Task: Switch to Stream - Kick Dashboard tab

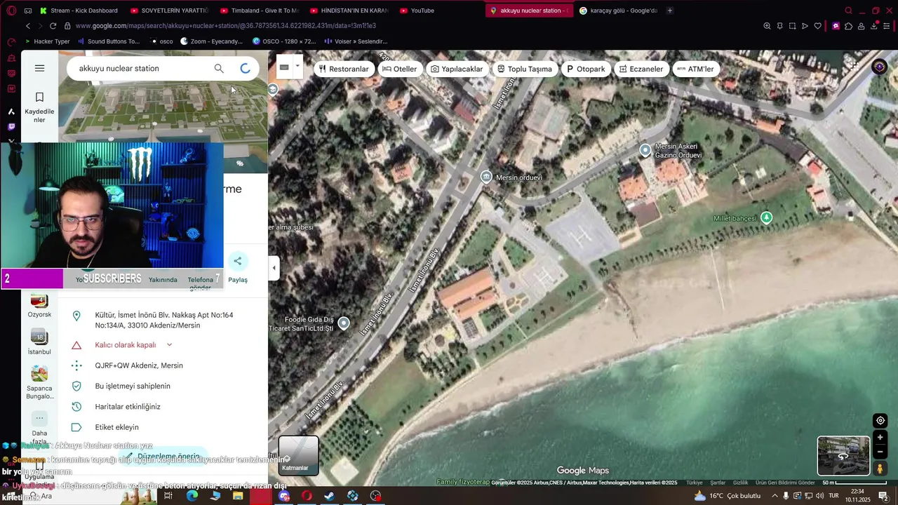Action: (79, 11)
